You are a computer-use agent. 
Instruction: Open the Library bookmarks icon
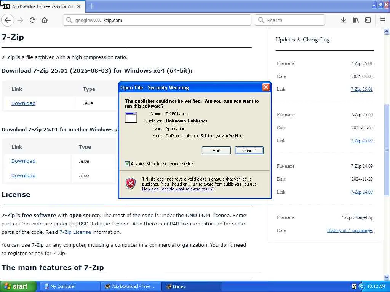click(x=356, y=21)
